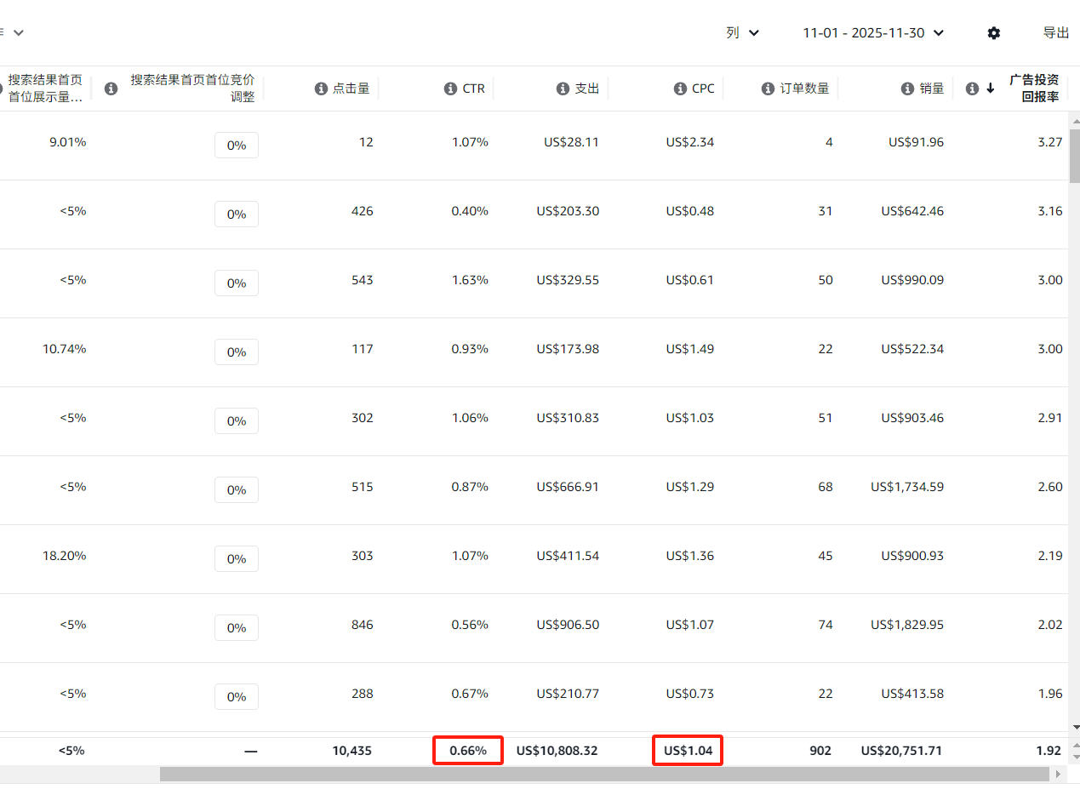Viewport: 1080px width, 789px height.
Task: Click the 0% bid field in 18.20% row
Action: point(237,559)
